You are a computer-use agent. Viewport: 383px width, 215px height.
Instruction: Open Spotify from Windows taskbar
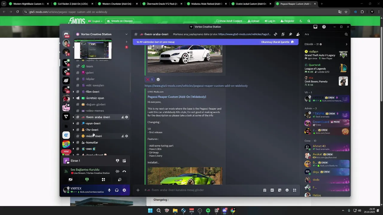[208, 211]
